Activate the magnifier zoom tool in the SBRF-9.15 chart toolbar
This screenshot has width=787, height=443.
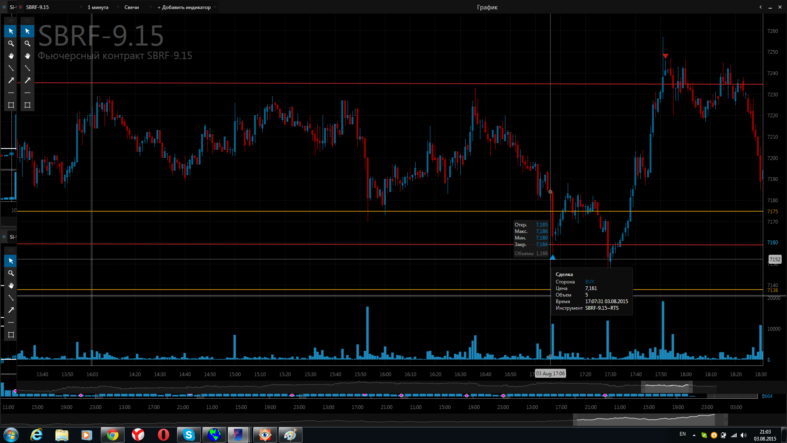pos(27,43)
